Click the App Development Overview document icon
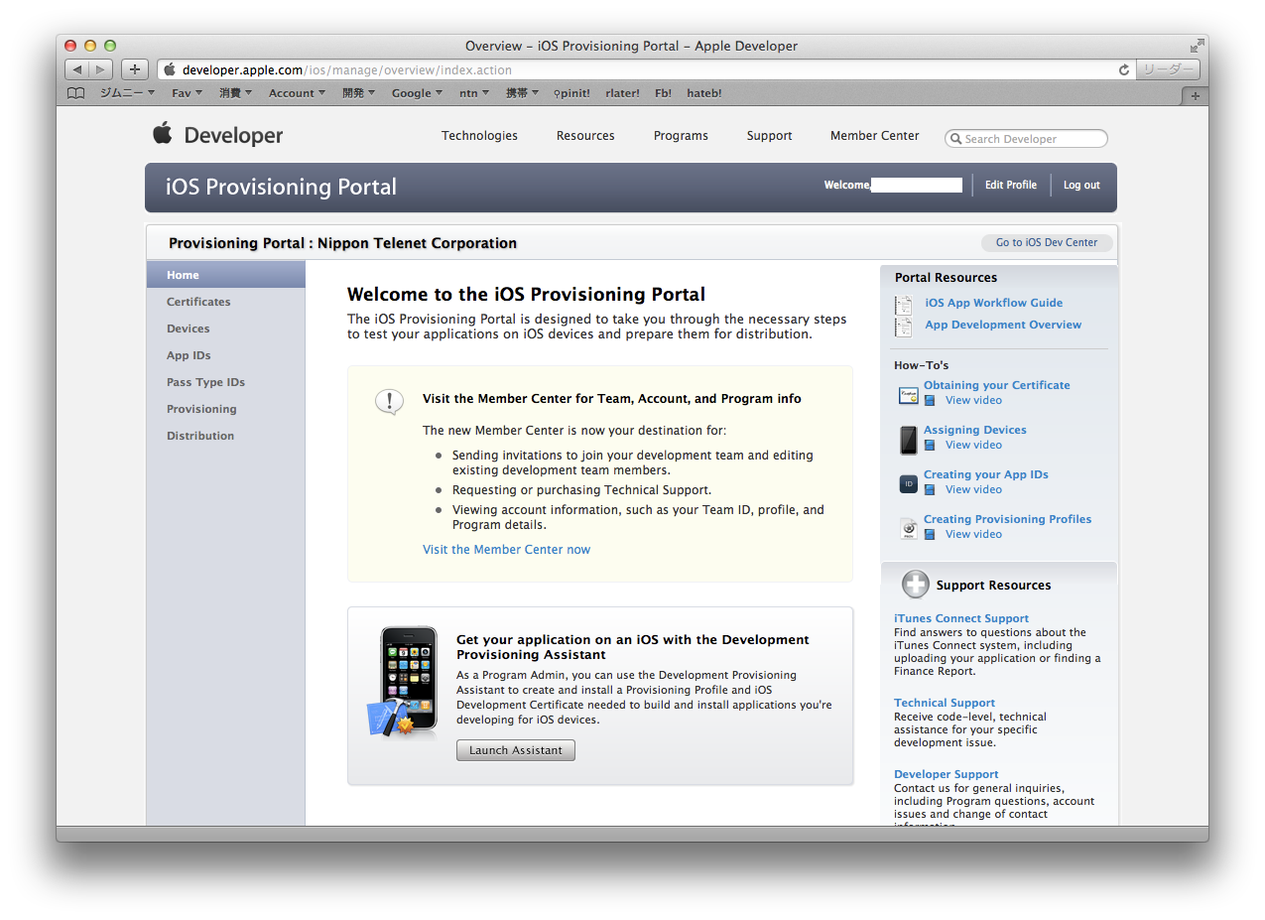This screenshot has height=920, width=1265. point(903,327)
